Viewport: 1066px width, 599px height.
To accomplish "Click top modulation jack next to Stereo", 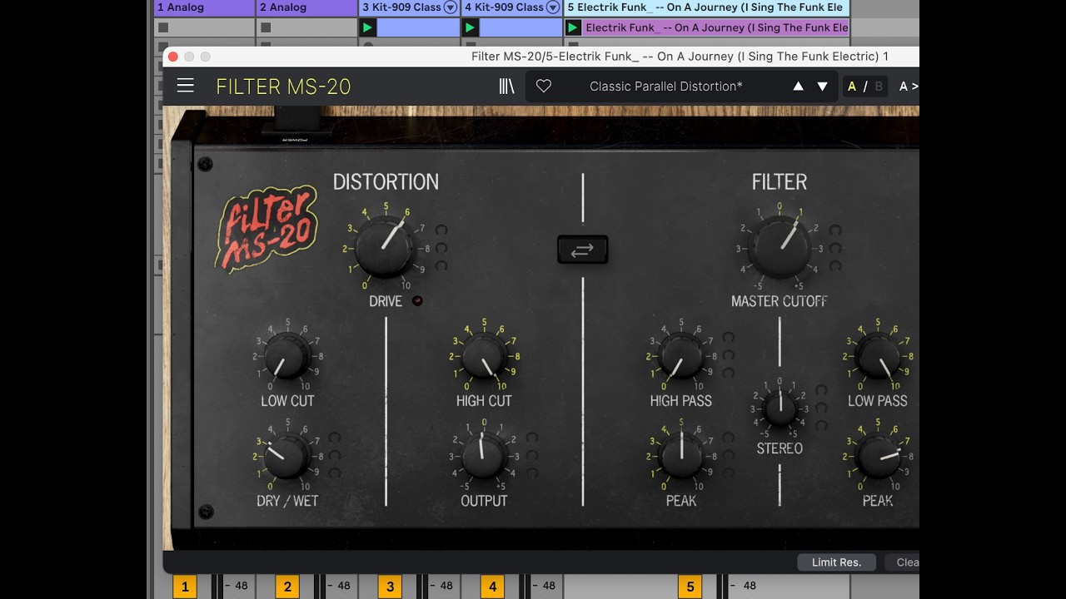I will click(821, 390).
